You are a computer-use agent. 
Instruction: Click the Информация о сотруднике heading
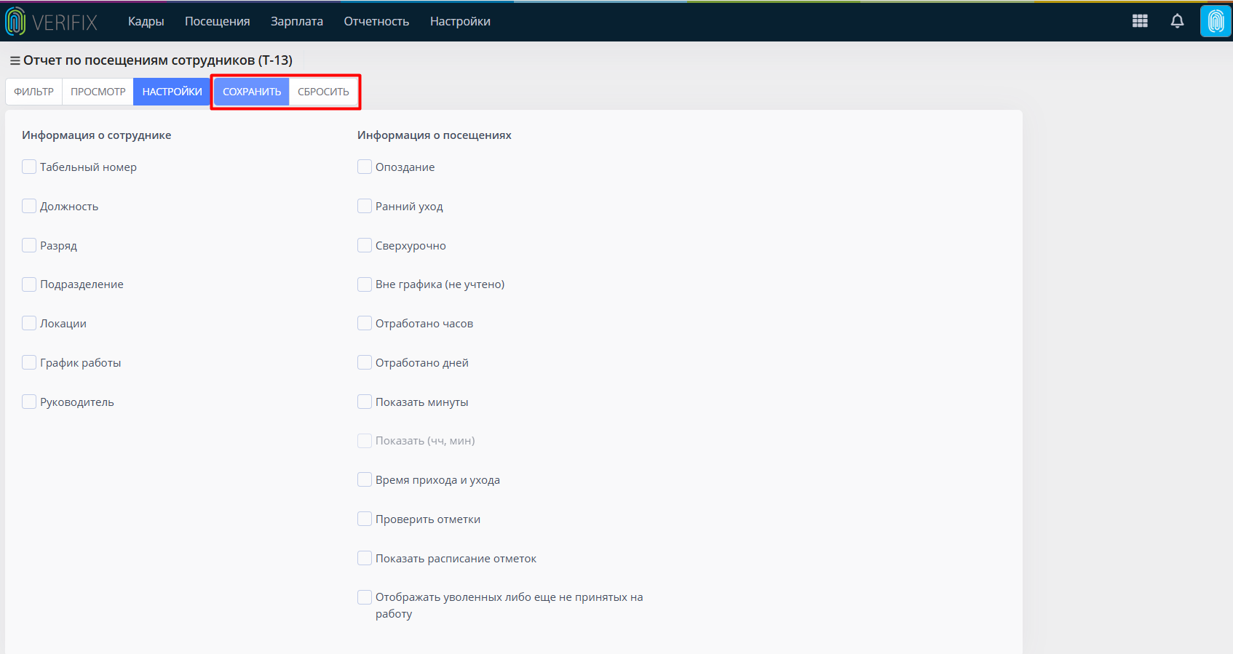tap(97, 135)
